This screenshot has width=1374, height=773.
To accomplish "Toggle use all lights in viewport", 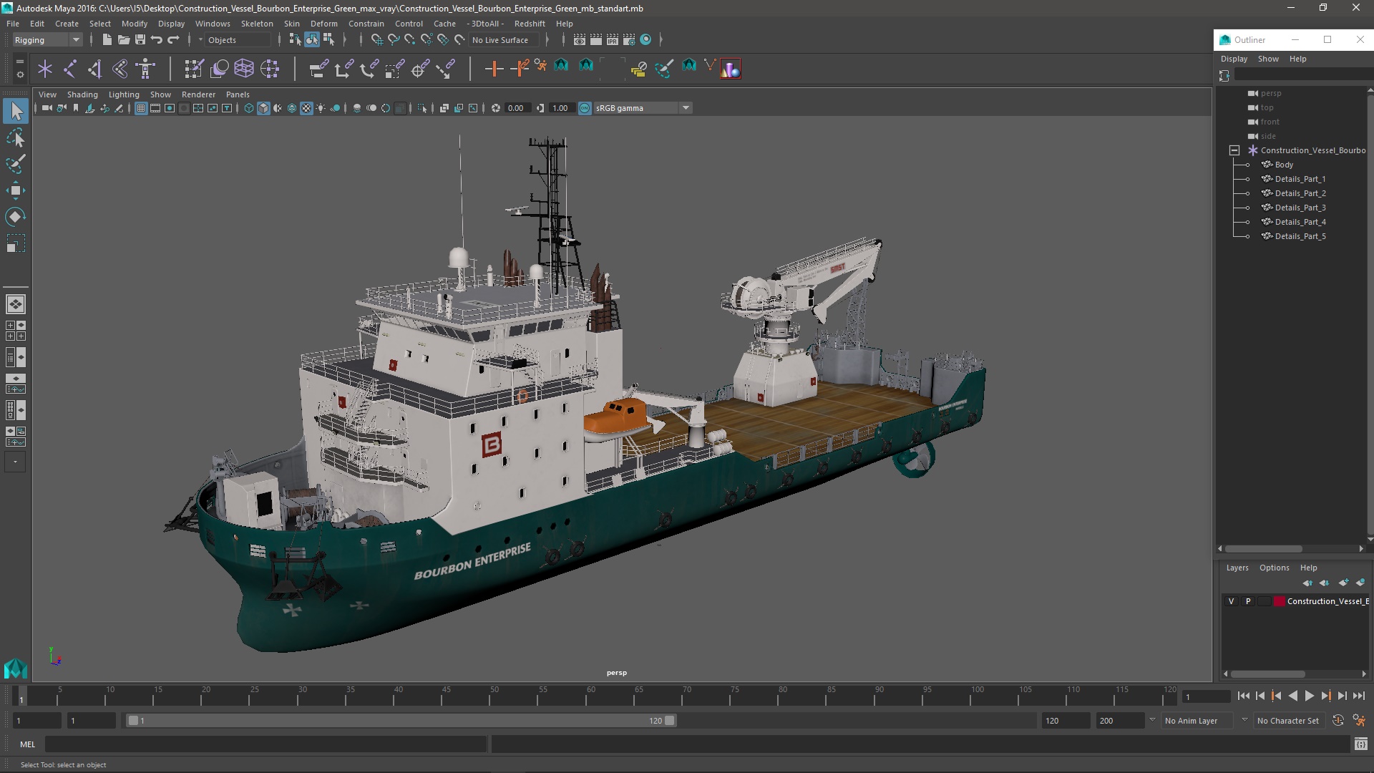I will click(x=321, y=108).
